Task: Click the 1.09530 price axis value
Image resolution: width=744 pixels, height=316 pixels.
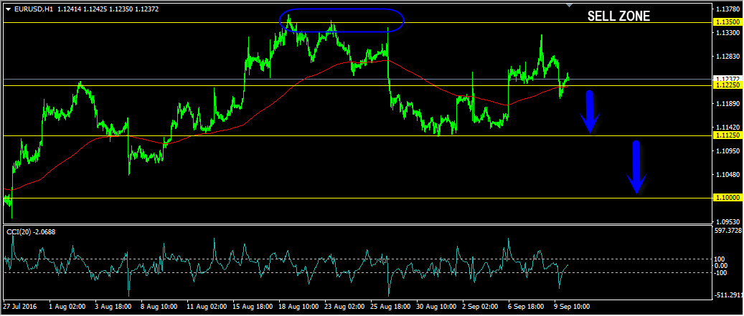Action: [728, 221]
